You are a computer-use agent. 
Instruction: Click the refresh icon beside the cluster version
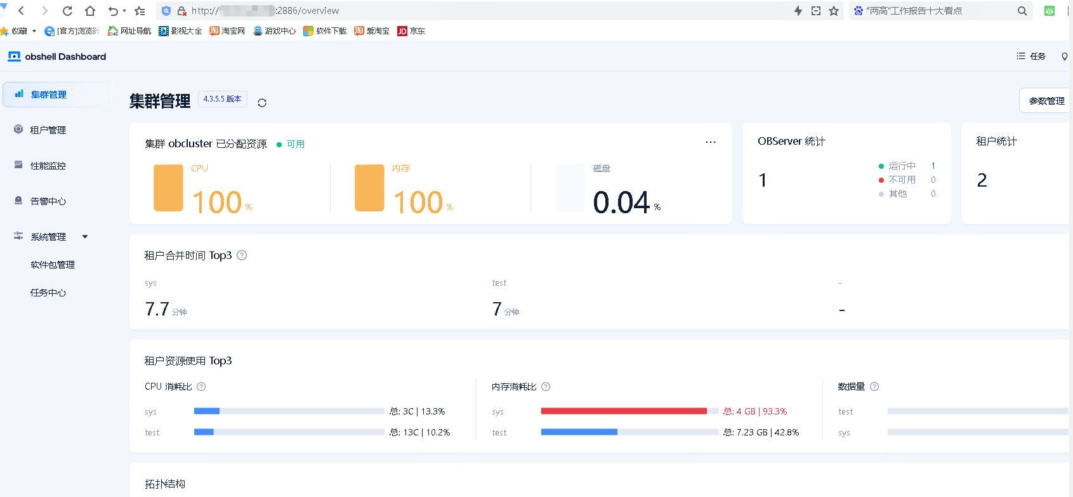262,103
